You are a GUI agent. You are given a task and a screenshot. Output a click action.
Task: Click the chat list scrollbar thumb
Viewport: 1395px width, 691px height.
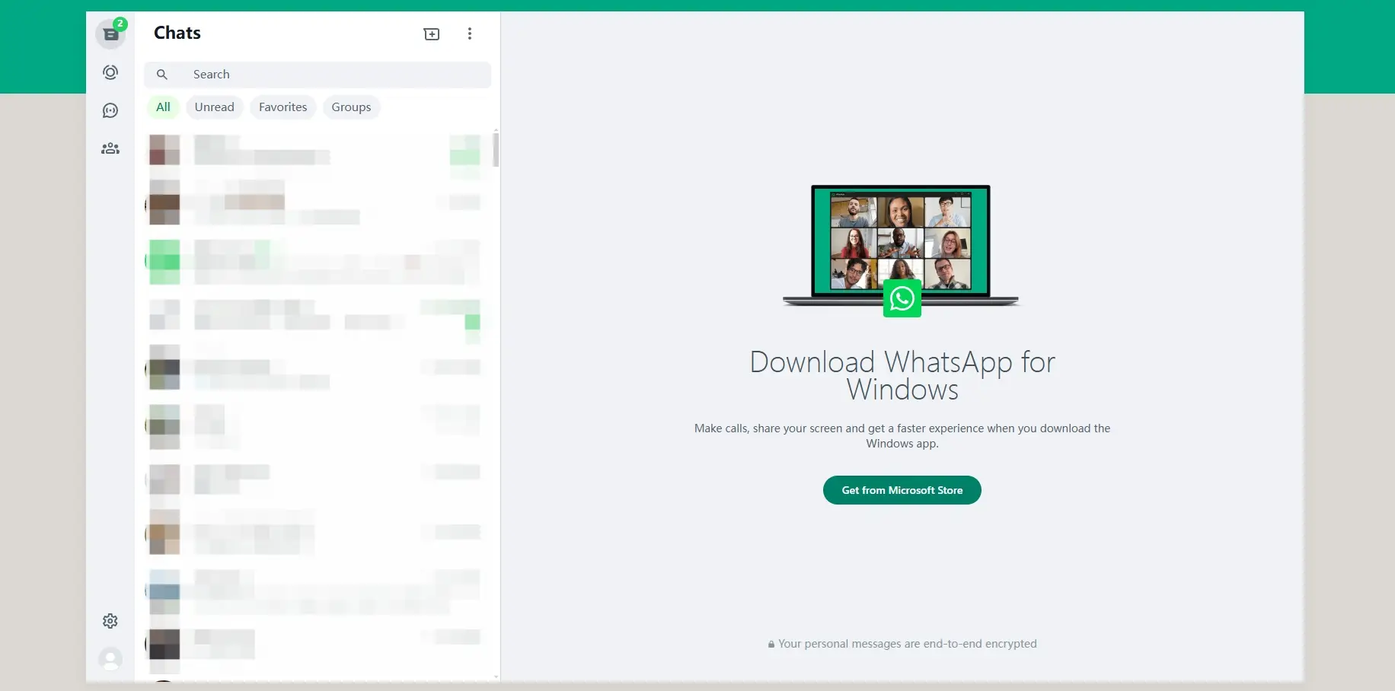496,148
